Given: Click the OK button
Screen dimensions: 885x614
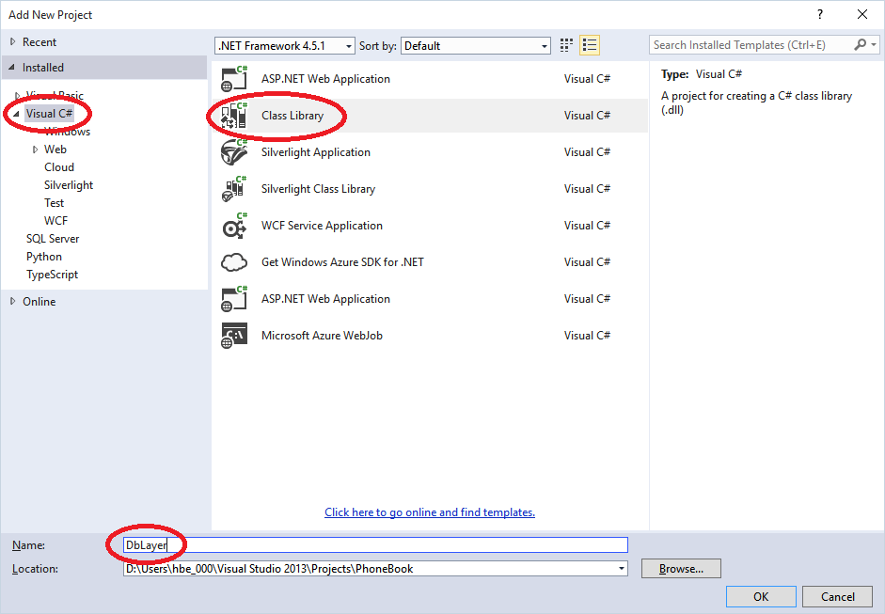Looking at the screenshot, I should [x=761, y=596].
